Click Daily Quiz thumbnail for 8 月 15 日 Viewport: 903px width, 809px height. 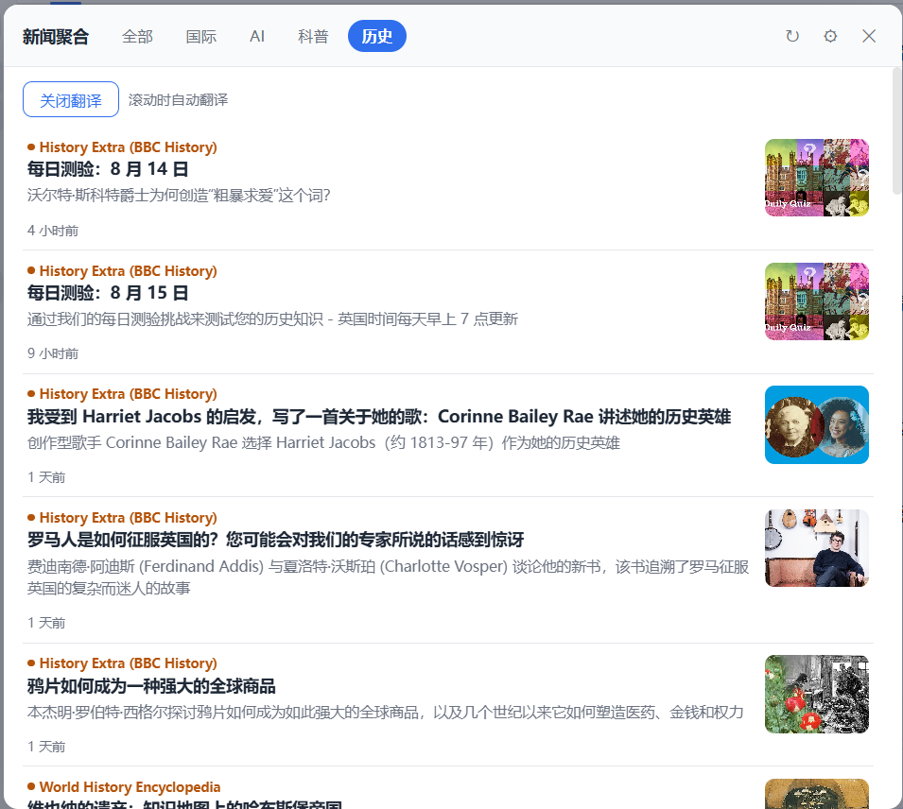coord(817,301)
